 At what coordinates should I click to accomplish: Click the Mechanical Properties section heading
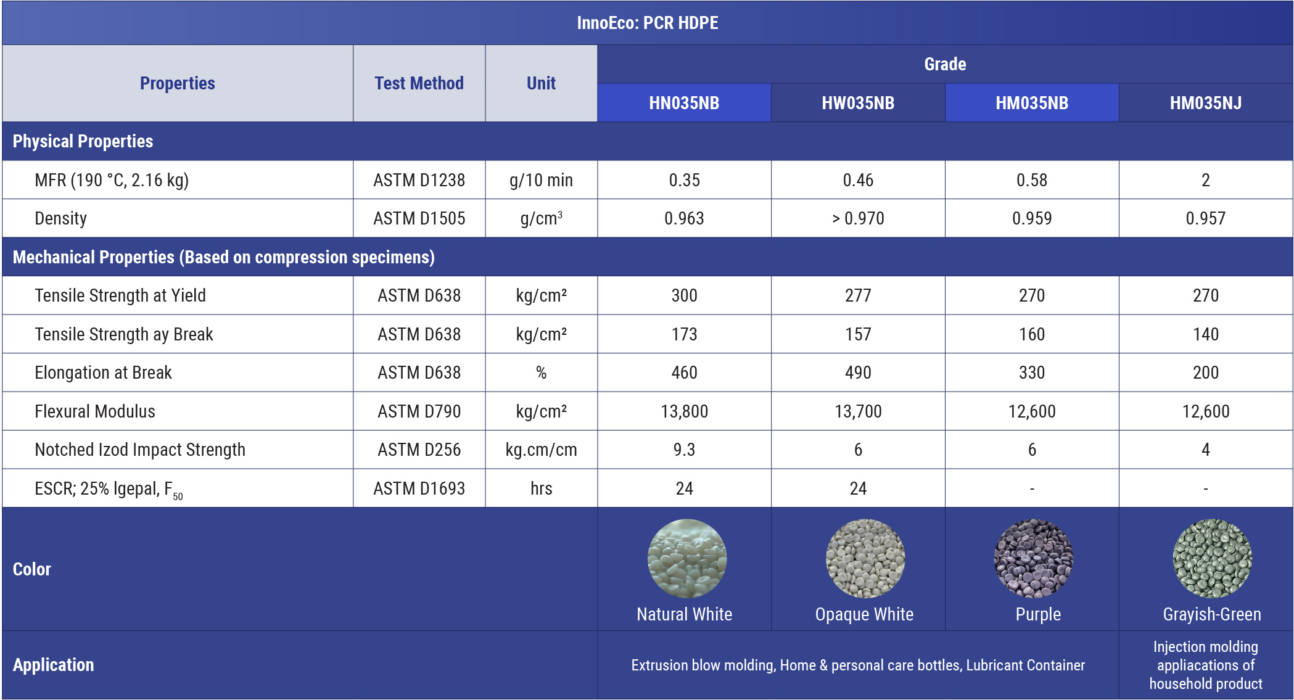(x=223, y=257)
